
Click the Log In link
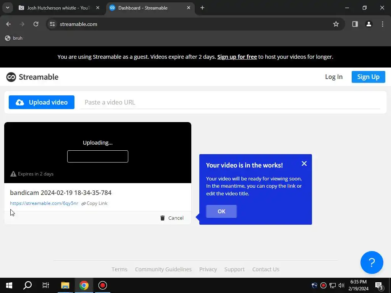[x=334, y=77]
